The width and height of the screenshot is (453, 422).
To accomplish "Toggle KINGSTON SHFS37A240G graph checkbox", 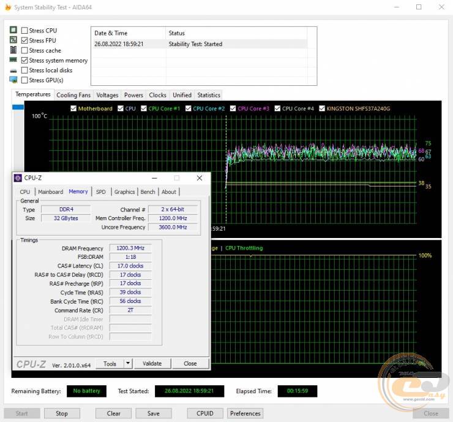I will tap(322, 108).
